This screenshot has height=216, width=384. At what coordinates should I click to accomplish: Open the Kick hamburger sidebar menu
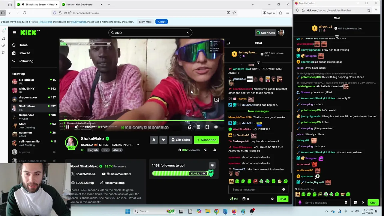click(x=14, y=32)
